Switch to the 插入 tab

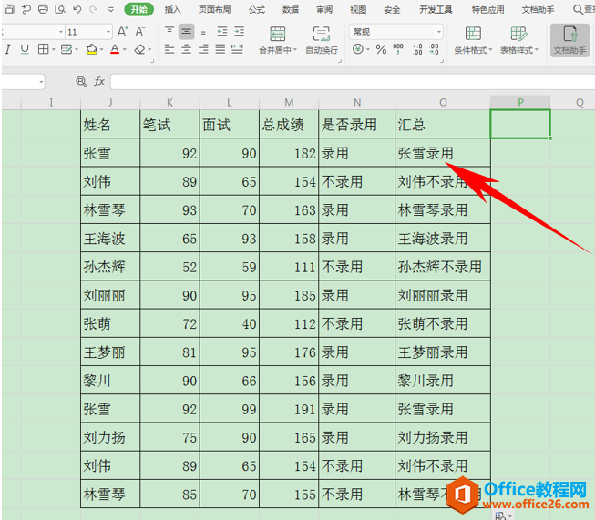click(172, 9)
